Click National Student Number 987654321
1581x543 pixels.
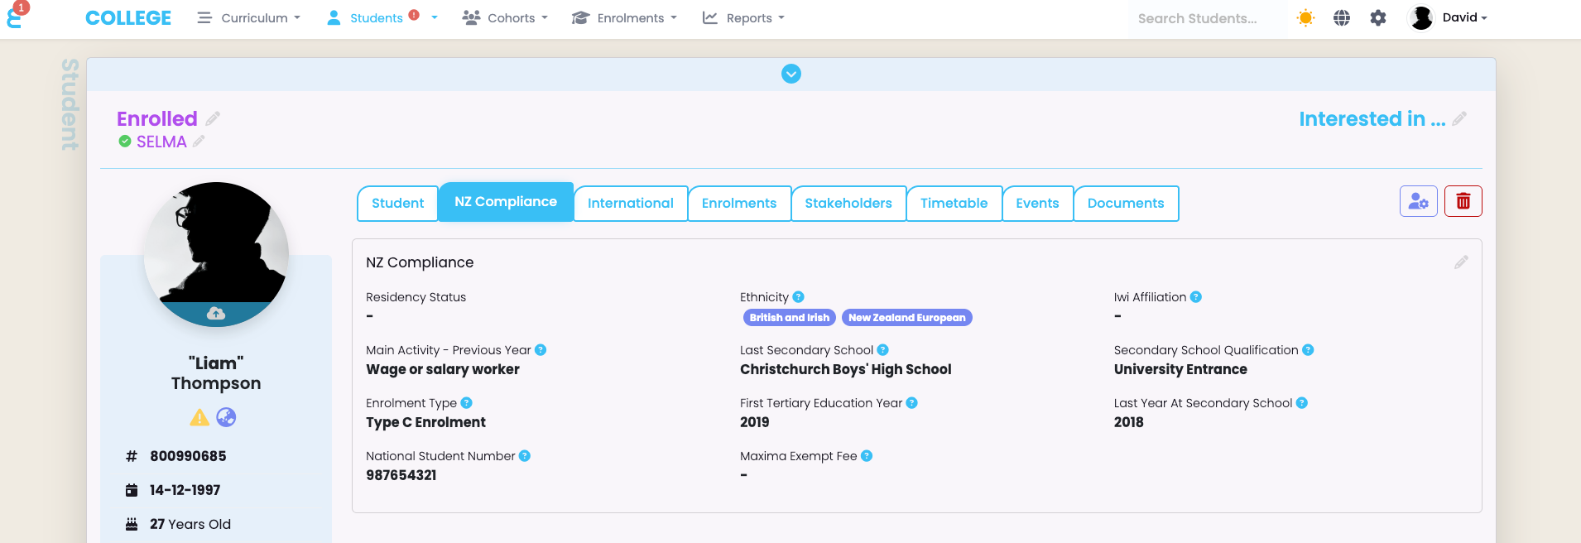pos(401,475)
